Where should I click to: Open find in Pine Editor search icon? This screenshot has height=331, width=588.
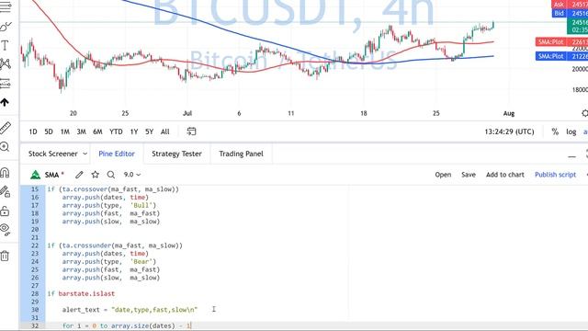(x=111, y=175)
